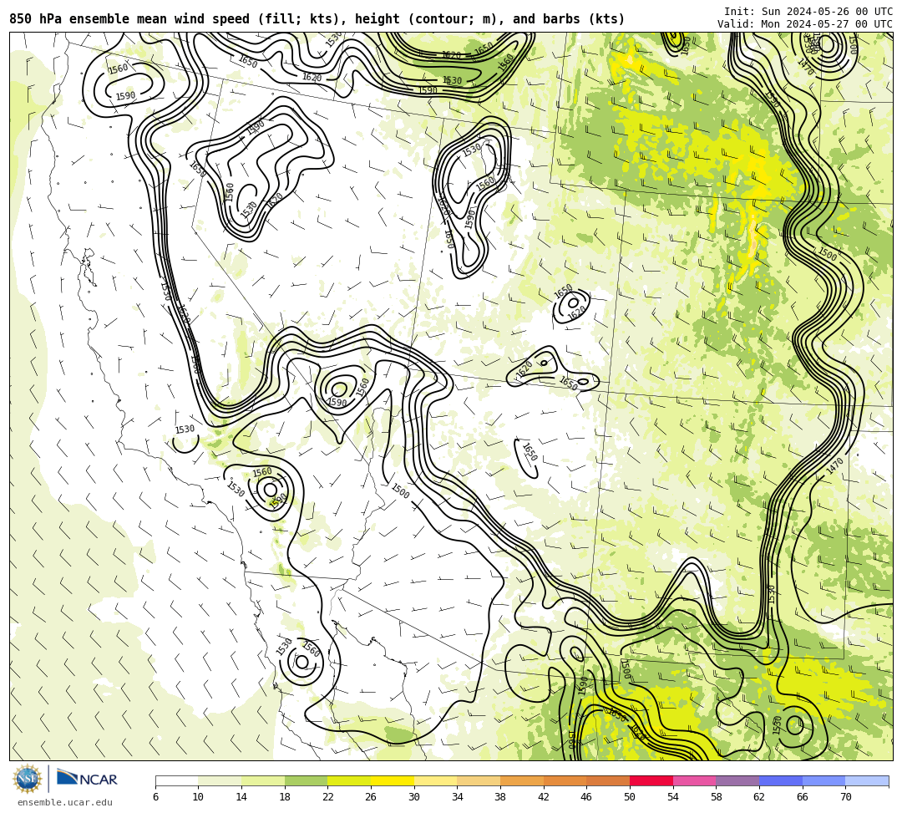Select the 850 hPa ensemble mean plot title
The height and width of the screenshot is (813, 902).
pyautogui.click(x=317, y=19)
